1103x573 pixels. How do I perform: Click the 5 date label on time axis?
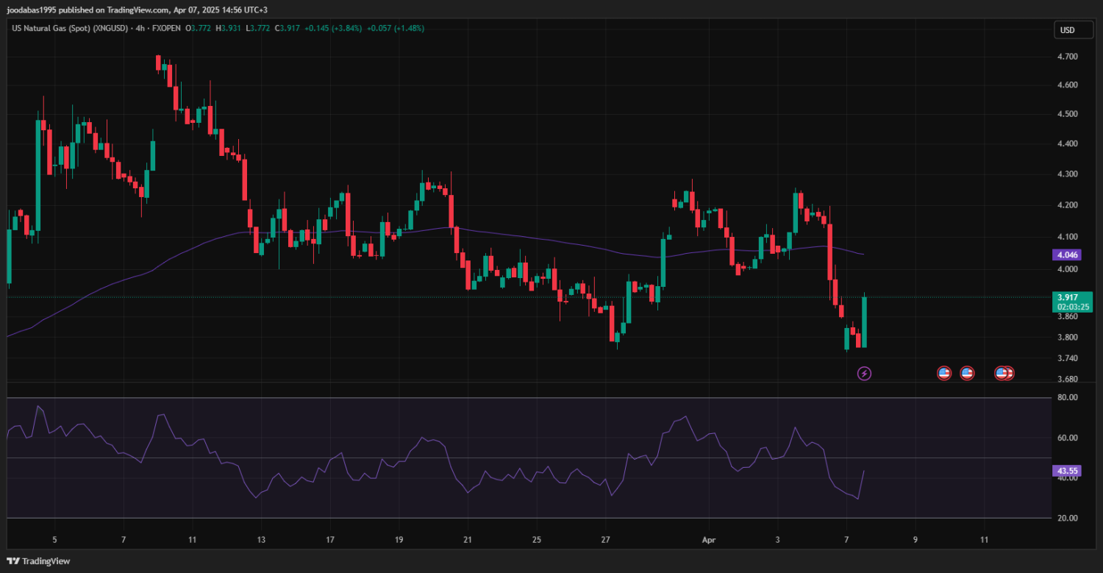[54, 539]
